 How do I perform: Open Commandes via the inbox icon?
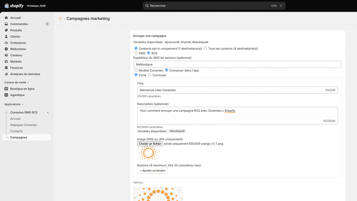coord(6,24)
